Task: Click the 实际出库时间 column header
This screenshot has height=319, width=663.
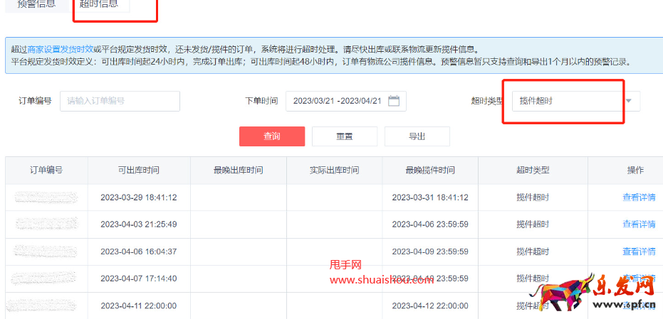Action: (x=334, y=171)
